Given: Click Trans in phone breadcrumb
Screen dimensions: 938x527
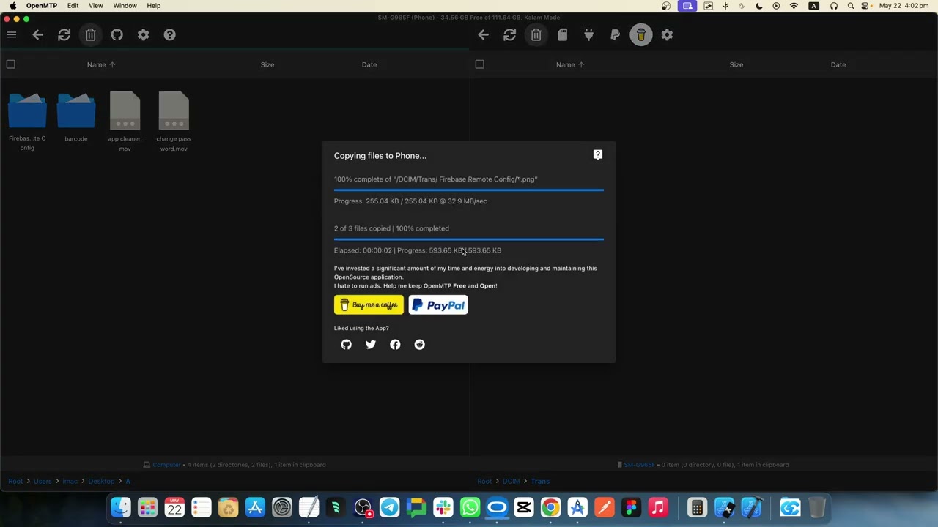Looking at the screenshot, I should click(x=540, y=482).
